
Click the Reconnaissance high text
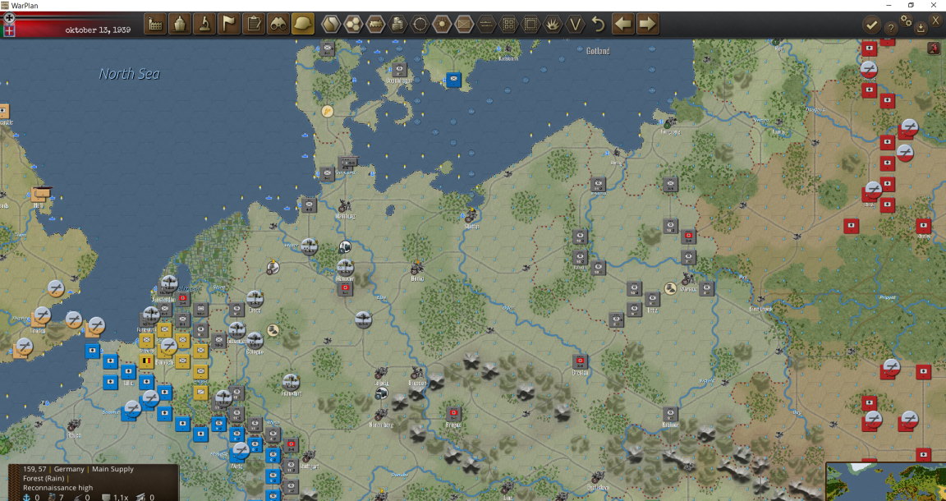pos(58,488)
